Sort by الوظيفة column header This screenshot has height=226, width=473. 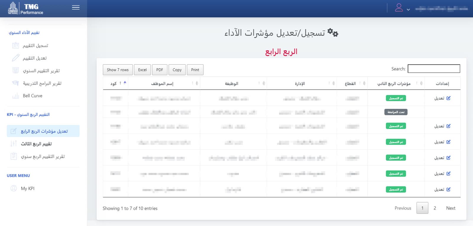(233, 83)
